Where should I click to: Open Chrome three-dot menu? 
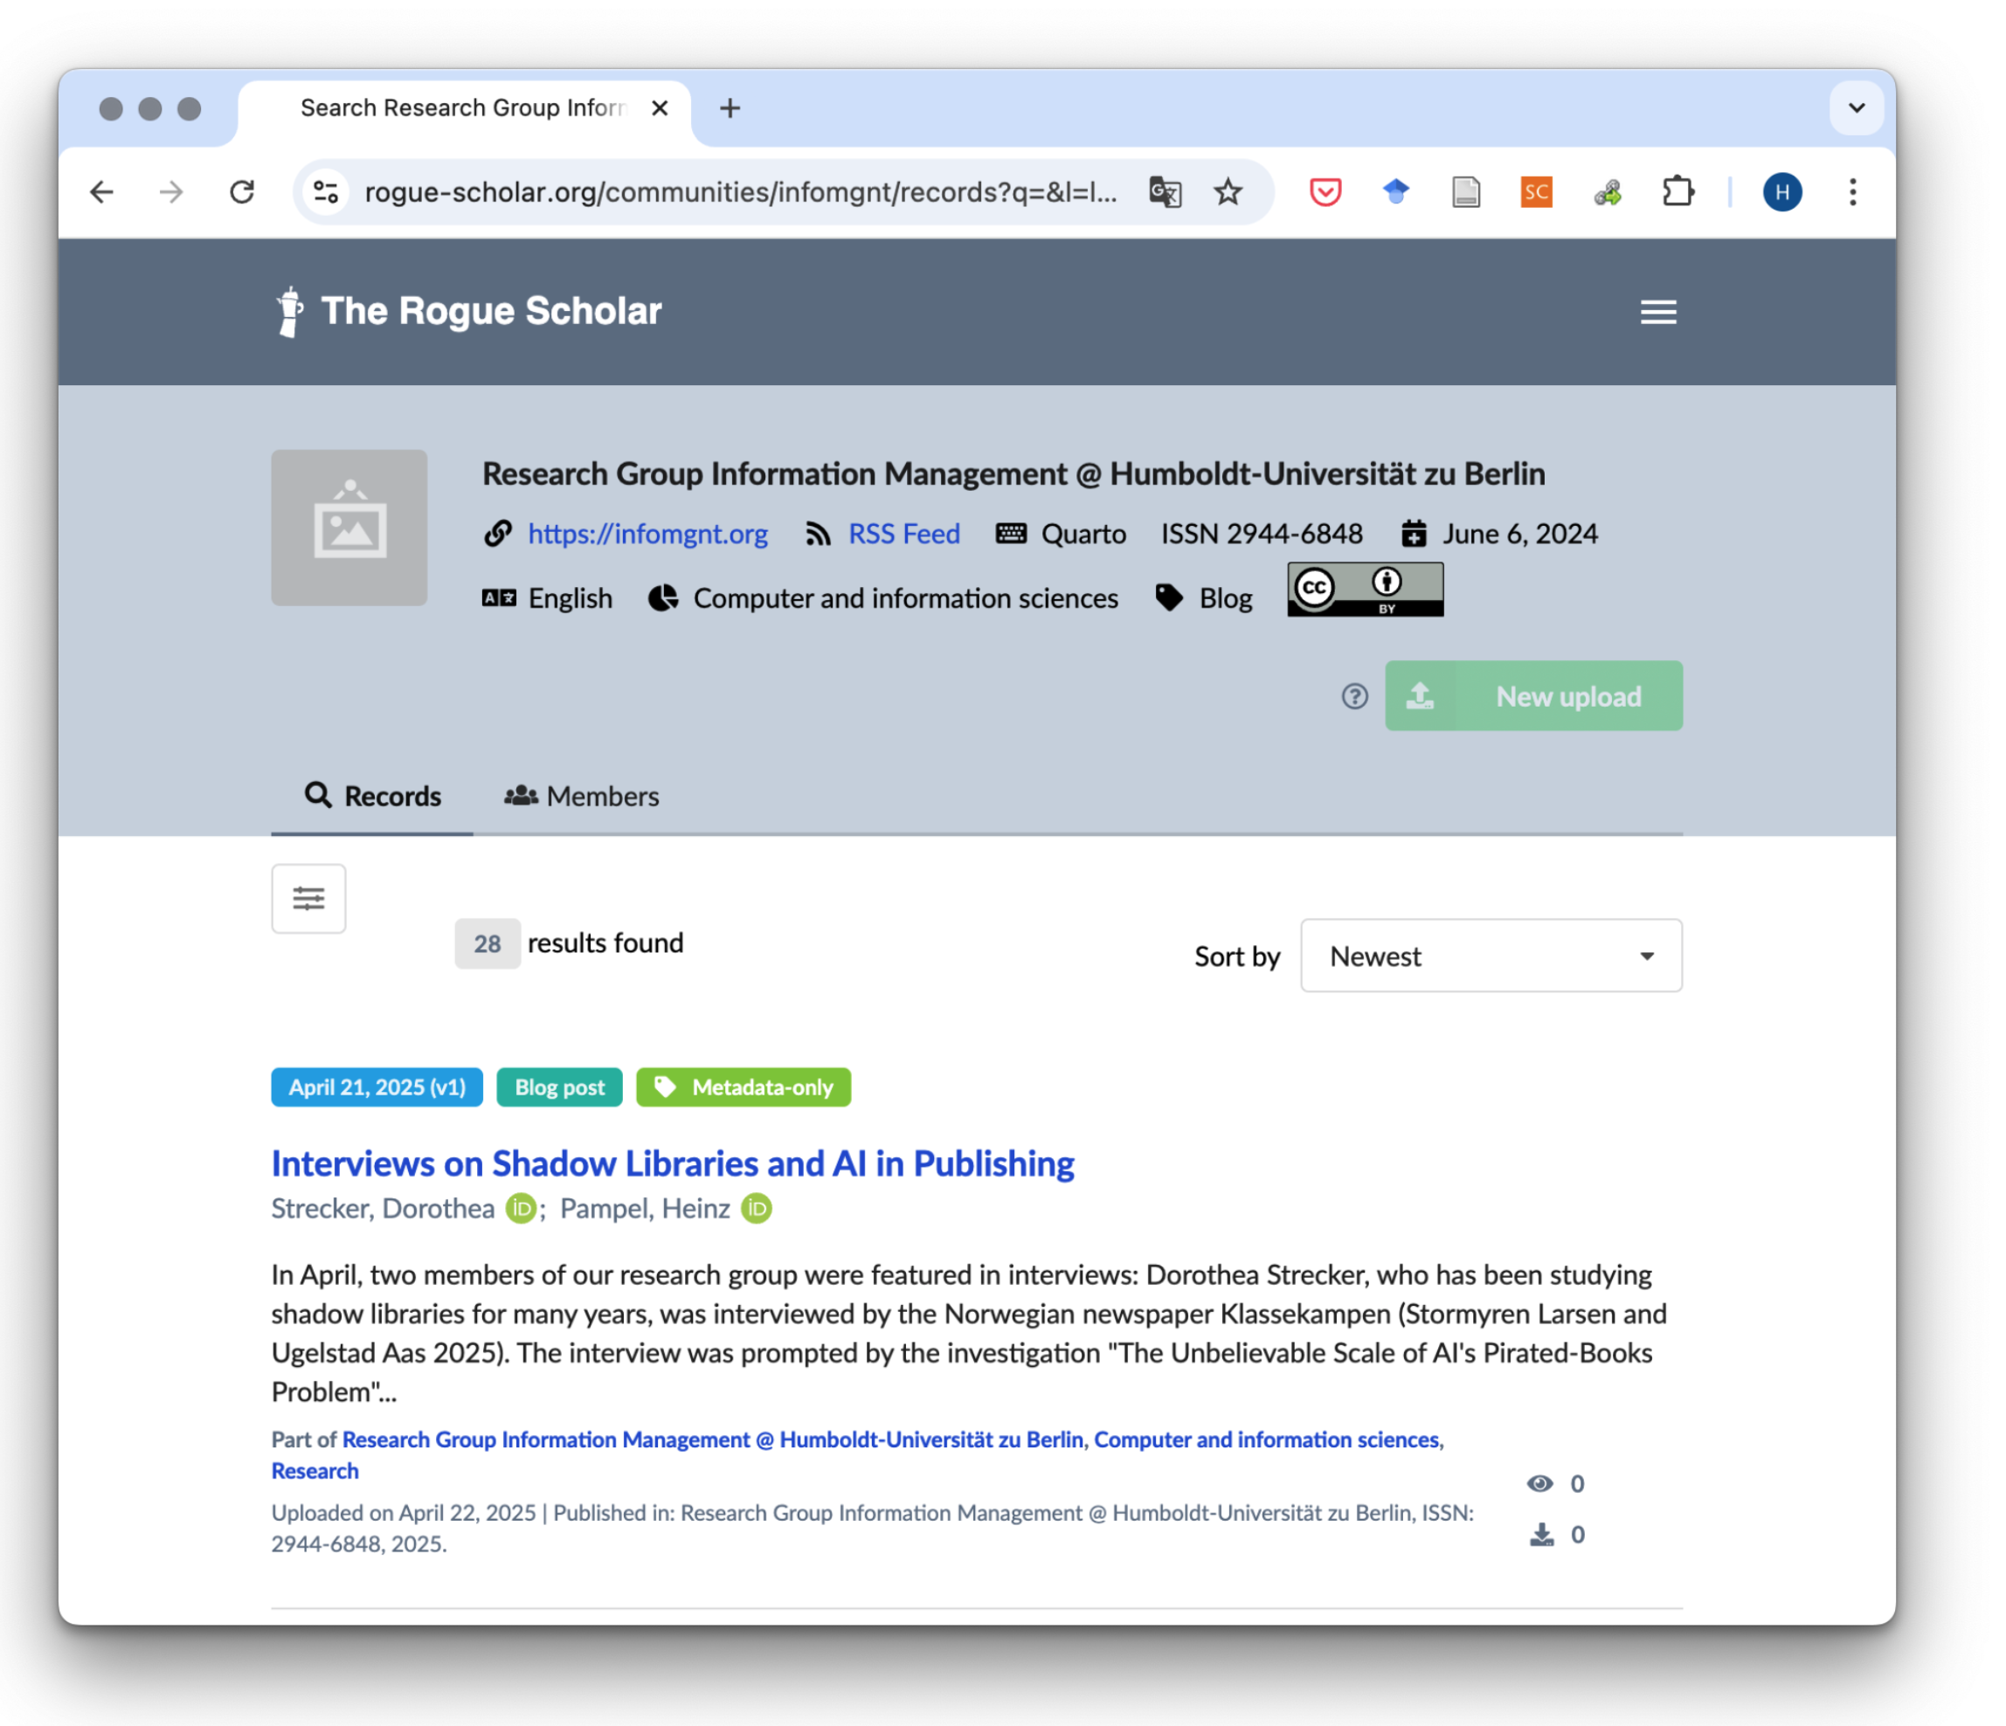[1852, 191]
